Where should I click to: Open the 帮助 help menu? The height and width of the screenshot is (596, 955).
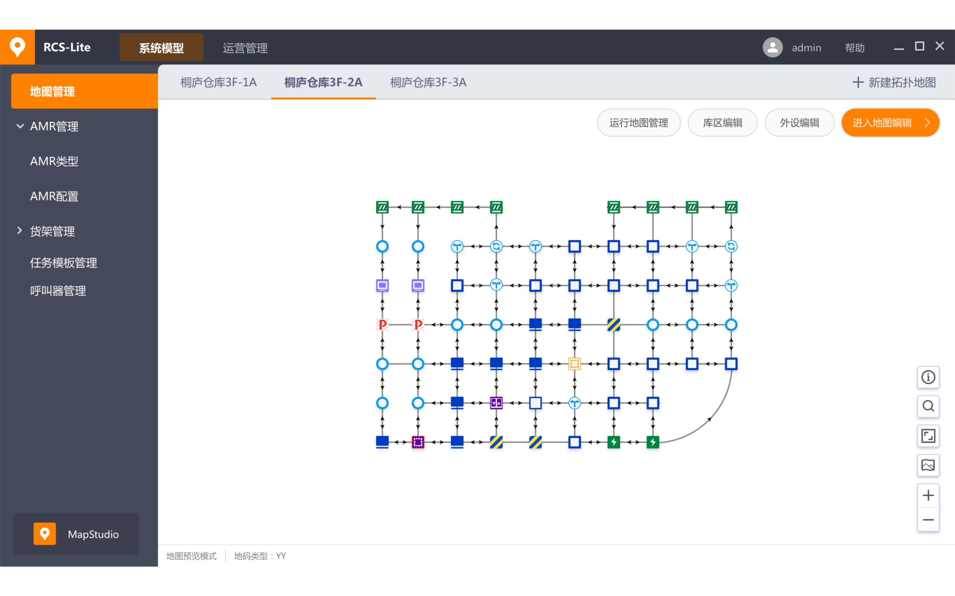pos(855,48)
